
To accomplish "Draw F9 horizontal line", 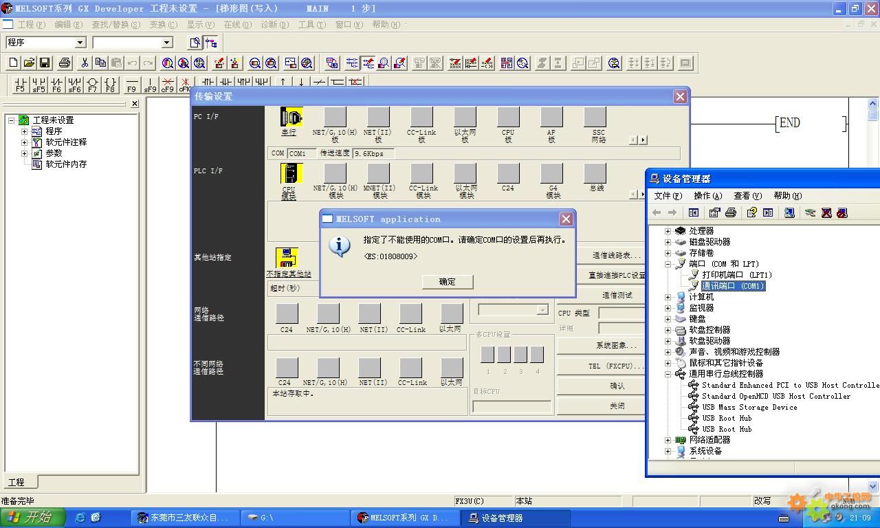I will pos(132,85).
